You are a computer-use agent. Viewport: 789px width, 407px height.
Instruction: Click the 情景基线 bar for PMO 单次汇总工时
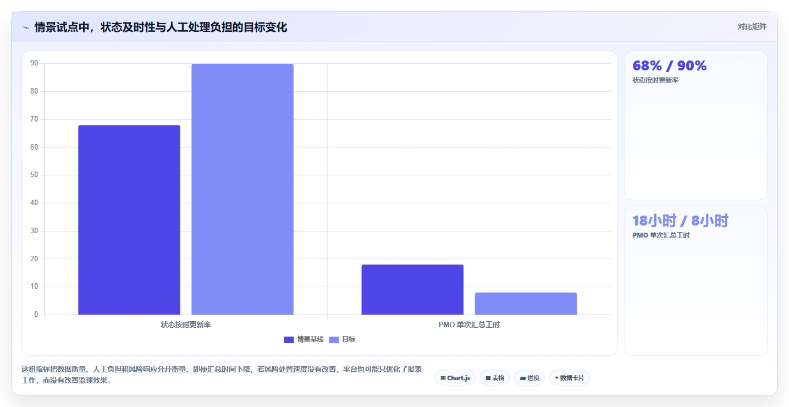pos(412,290)
